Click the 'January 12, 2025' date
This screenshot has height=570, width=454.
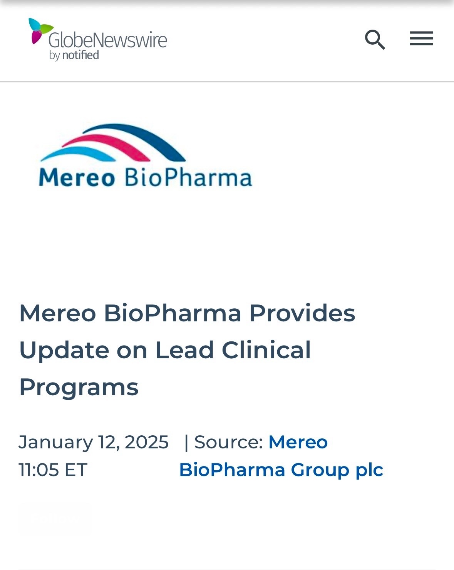(94, 442)
